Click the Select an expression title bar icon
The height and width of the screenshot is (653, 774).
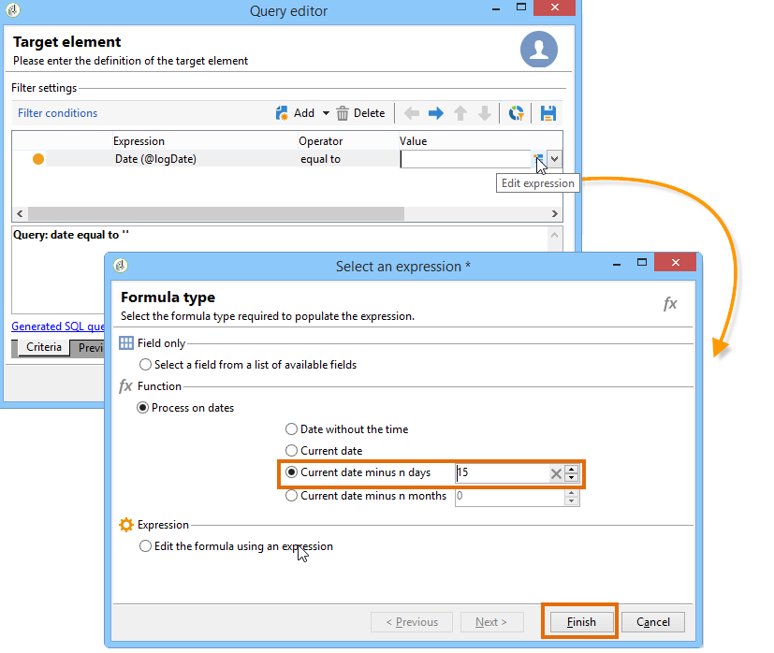(121, 266)
